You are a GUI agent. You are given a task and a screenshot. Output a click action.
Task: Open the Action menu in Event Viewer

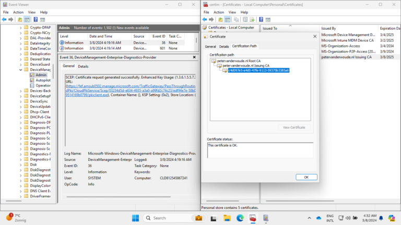pos(18,12)
